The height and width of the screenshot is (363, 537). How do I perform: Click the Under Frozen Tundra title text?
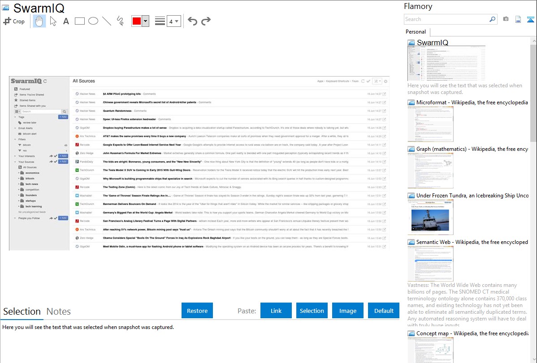coord(472,195)
